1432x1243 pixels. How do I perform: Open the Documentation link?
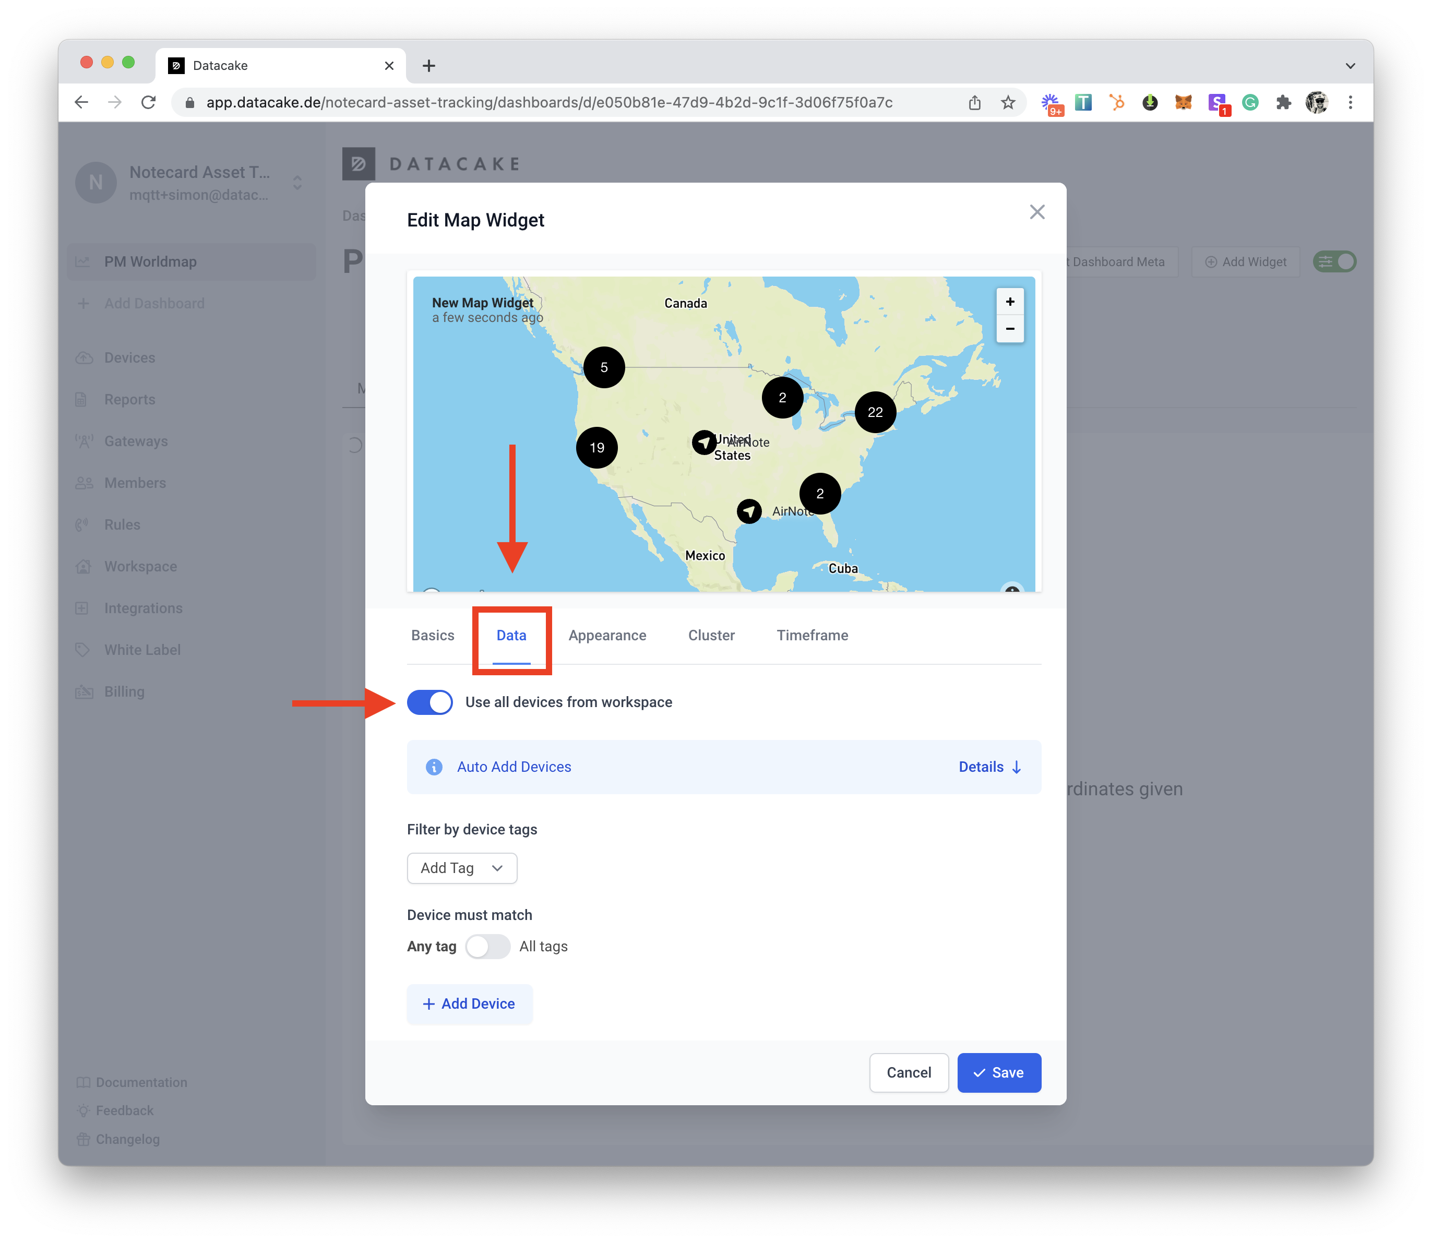click(x=132, y=1083)
